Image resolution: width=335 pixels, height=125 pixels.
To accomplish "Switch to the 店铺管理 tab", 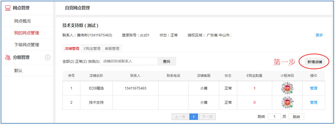I will pyautogui.click(x=72, y=49).
